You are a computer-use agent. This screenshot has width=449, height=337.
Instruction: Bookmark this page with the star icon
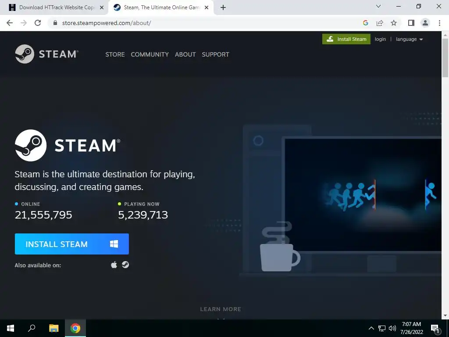point(394,23)
